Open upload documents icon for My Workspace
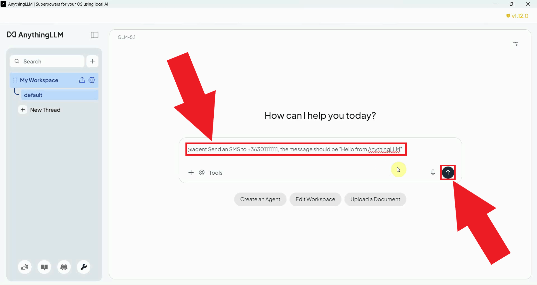This screenshot has height=285, width=537. tap(82, 80)
